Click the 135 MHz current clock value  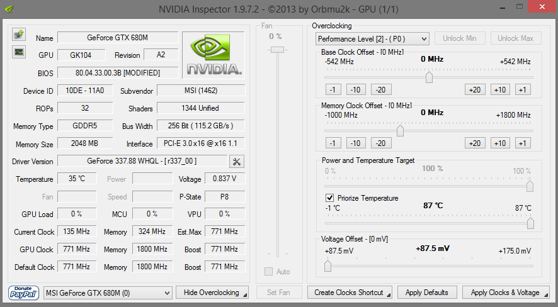click(77, 232)
